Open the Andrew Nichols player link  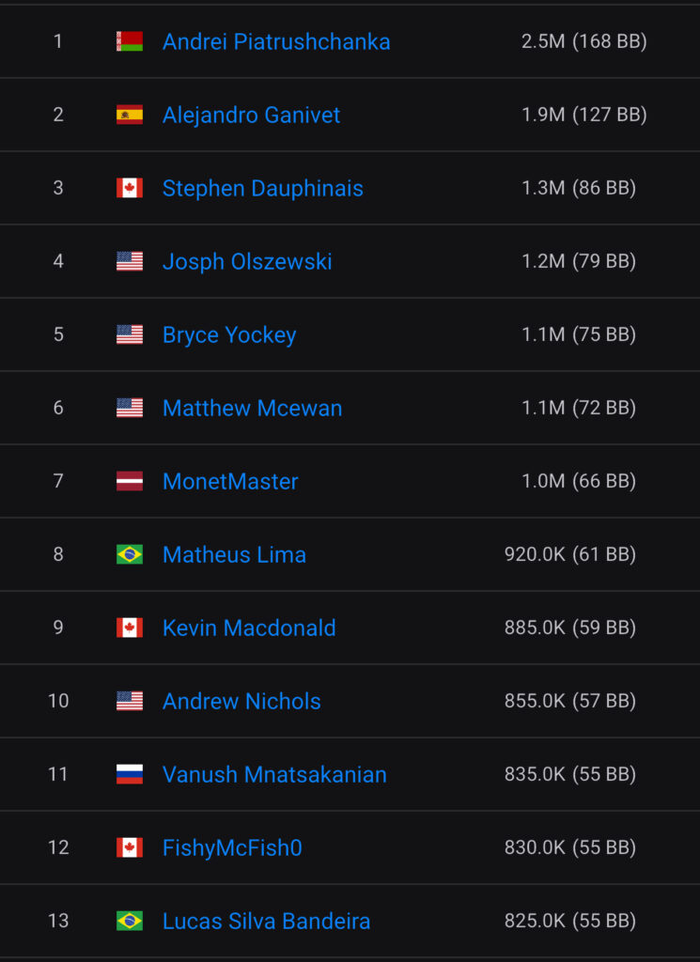[x=241, y=701]
